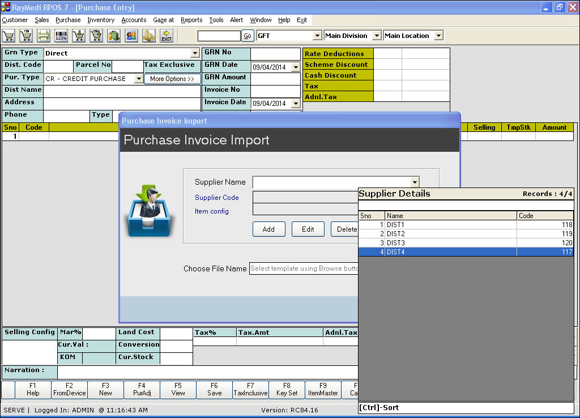Click the Choose File Name field

click(x=304, y=268)
